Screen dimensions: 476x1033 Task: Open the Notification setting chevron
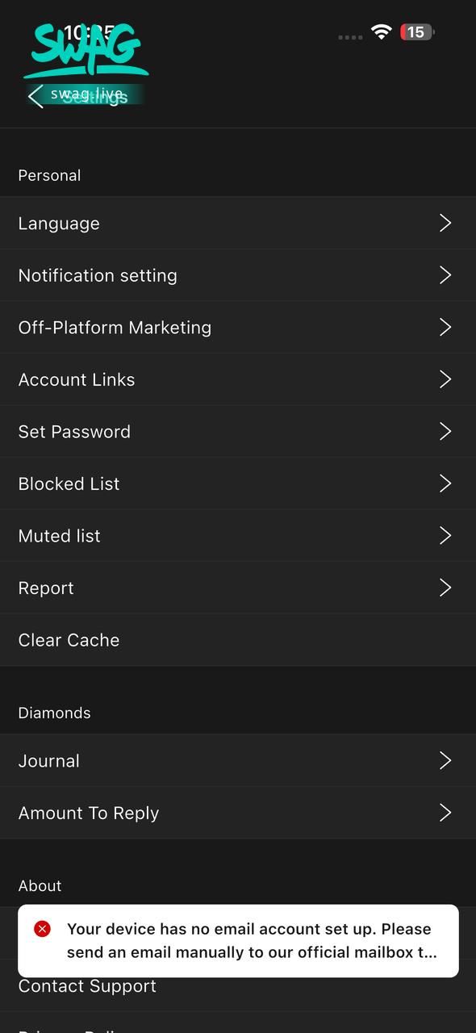445,275
